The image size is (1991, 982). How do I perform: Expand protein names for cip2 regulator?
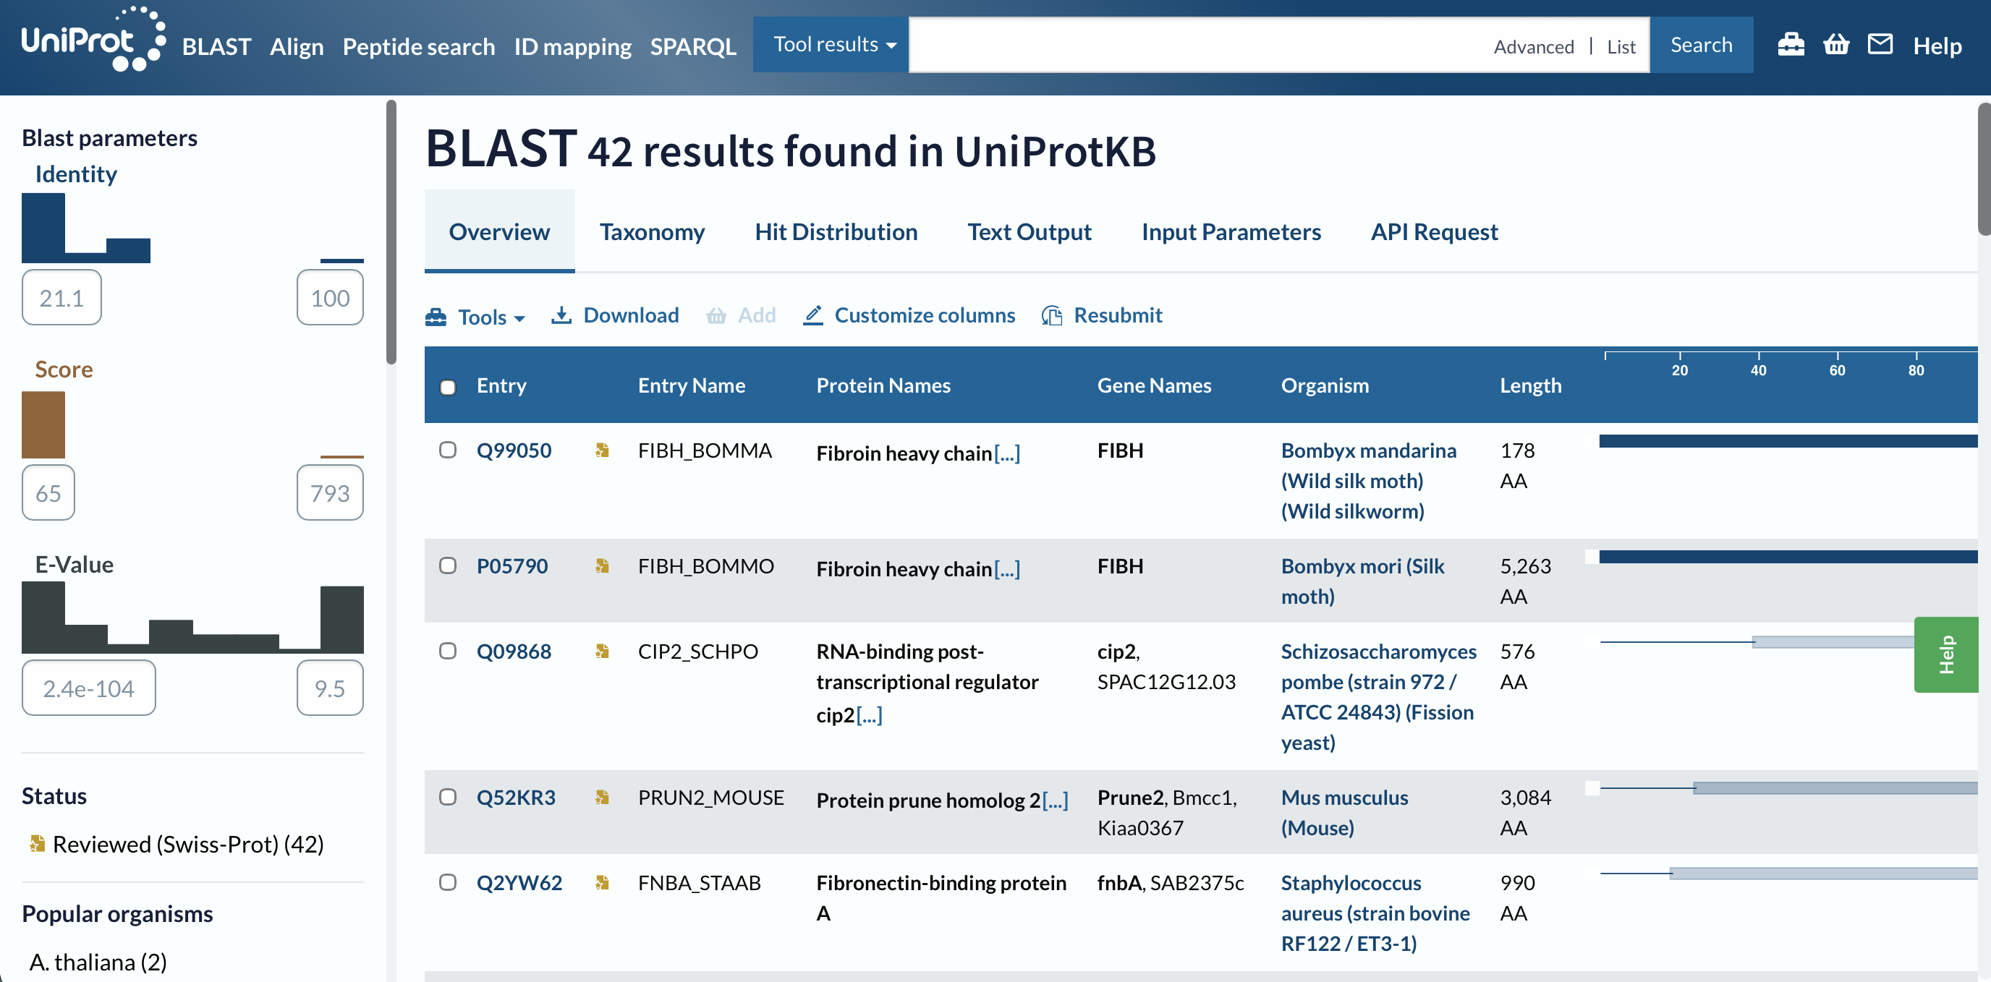[x=870, y=715]
